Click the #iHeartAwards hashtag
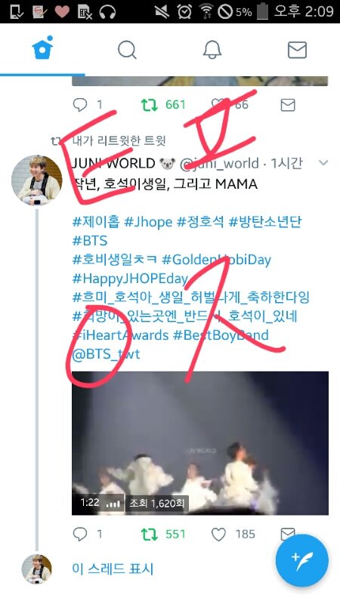Viewport: 340px width, 604px height. point(120,334)
